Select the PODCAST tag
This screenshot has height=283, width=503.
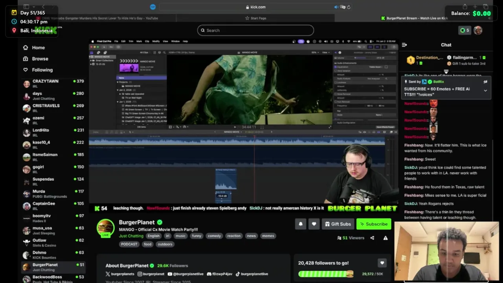pyautogui.click(x=129, y=244)
